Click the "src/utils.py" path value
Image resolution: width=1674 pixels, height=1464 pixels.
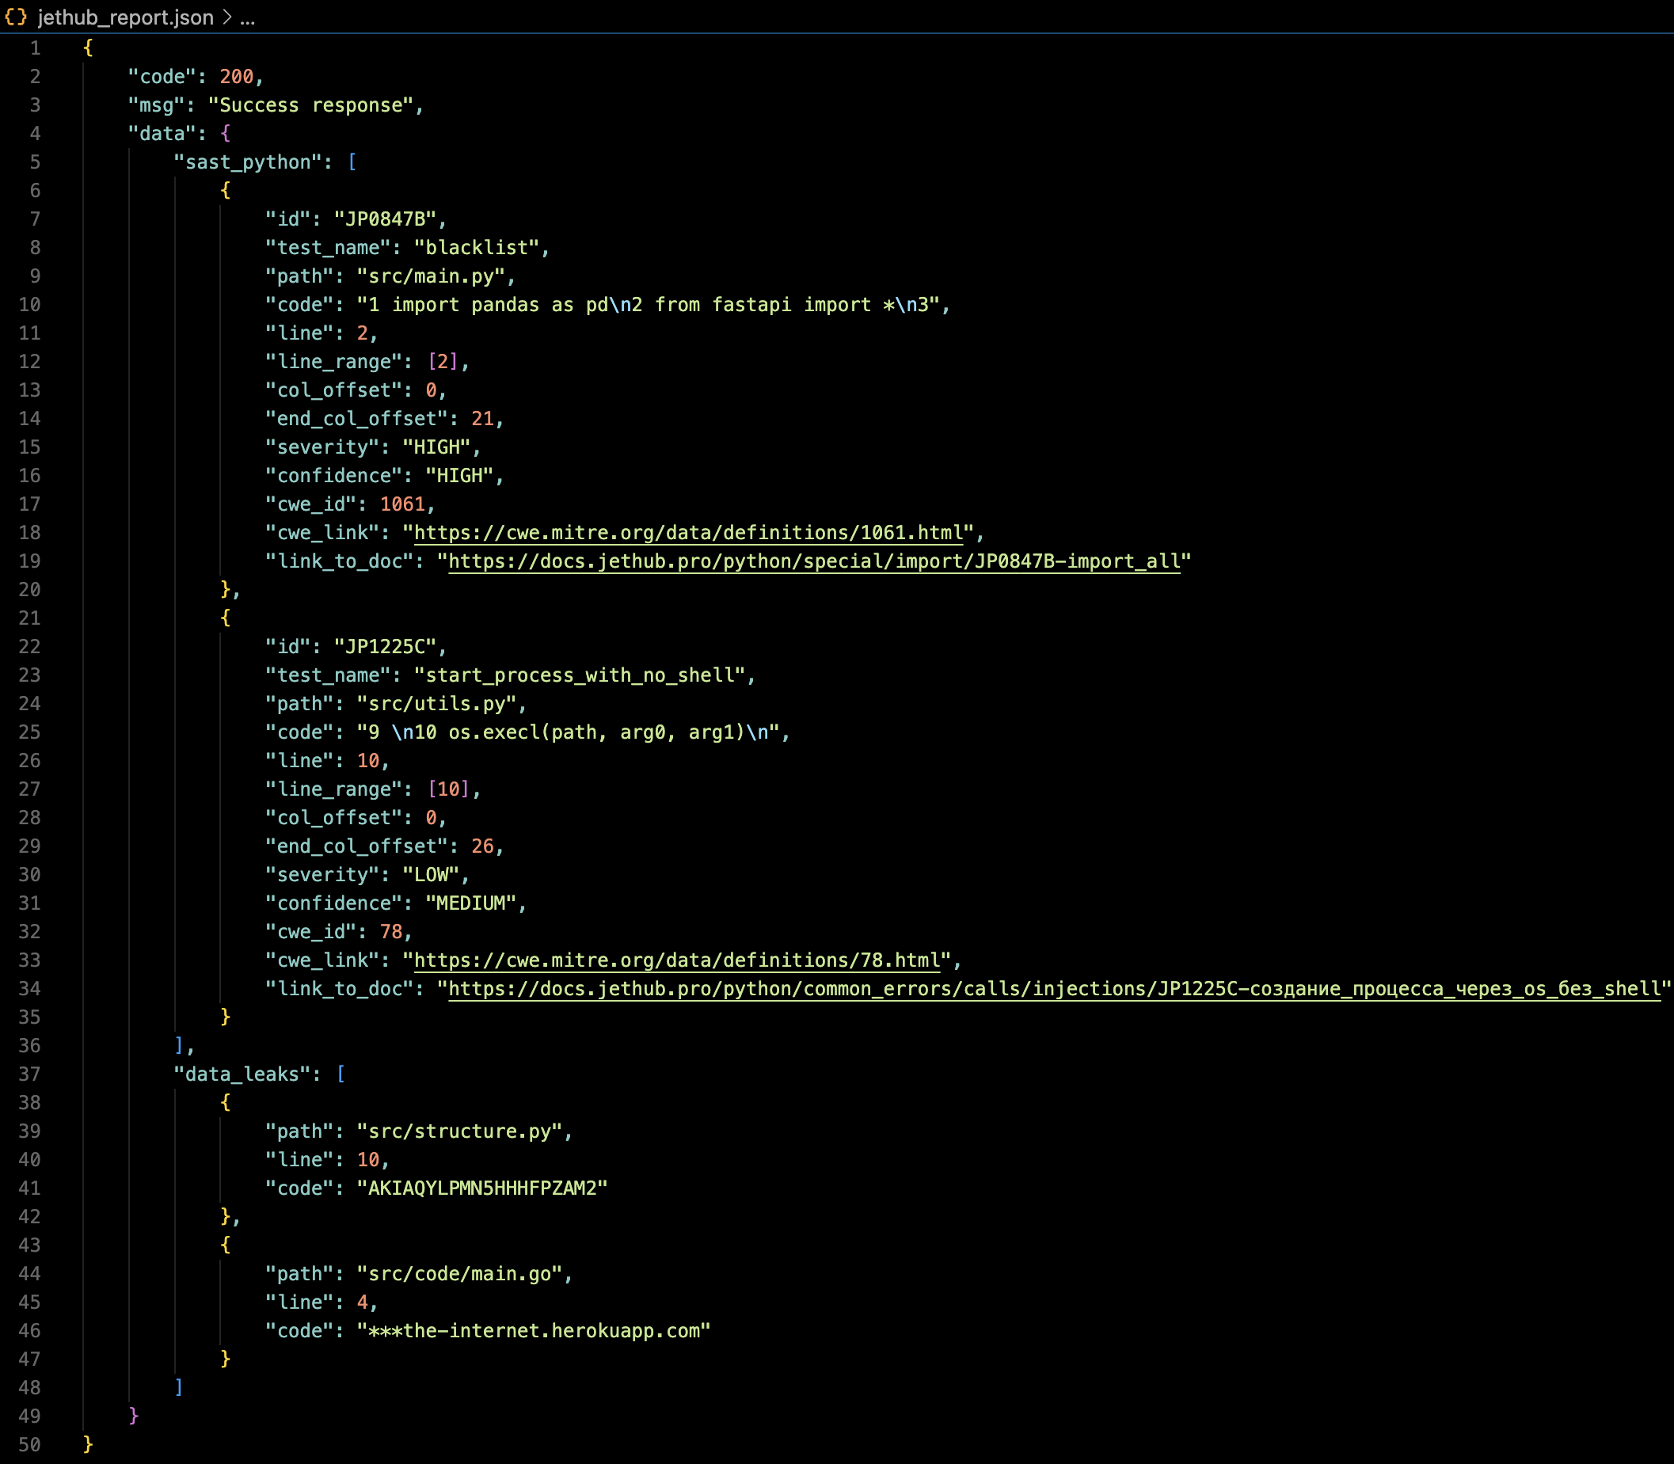coord(436,704)
